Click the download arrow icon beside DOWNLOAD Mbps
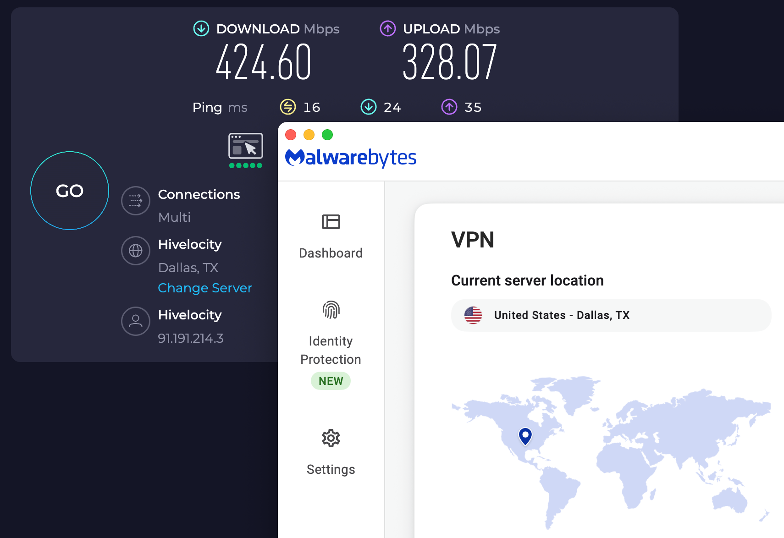The height and width of the screenshot is (538, 784). click(201, 28)
